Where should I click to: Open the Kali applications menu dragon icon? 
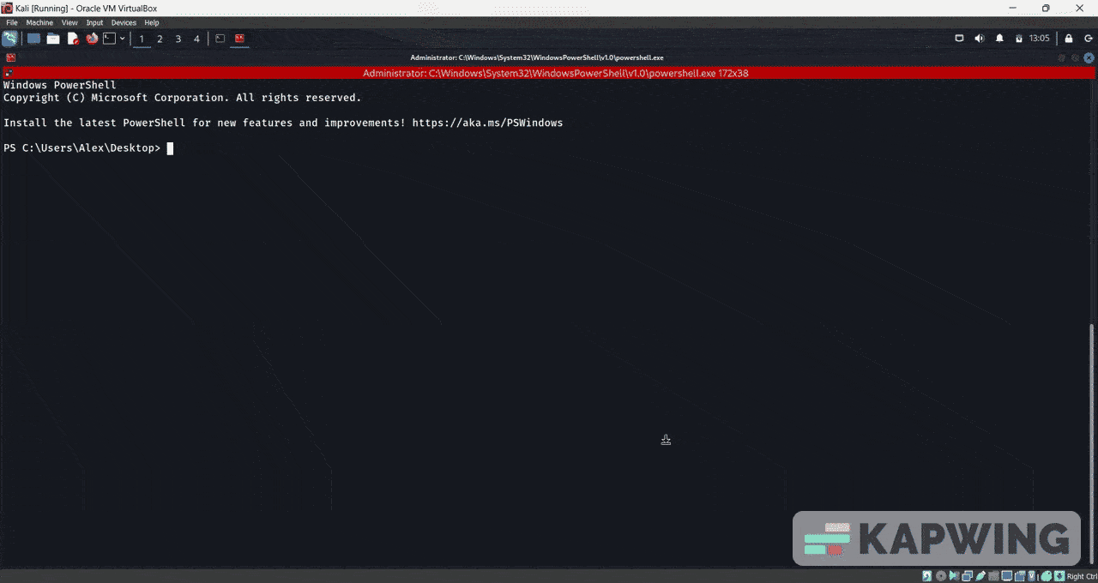[9, 38]
